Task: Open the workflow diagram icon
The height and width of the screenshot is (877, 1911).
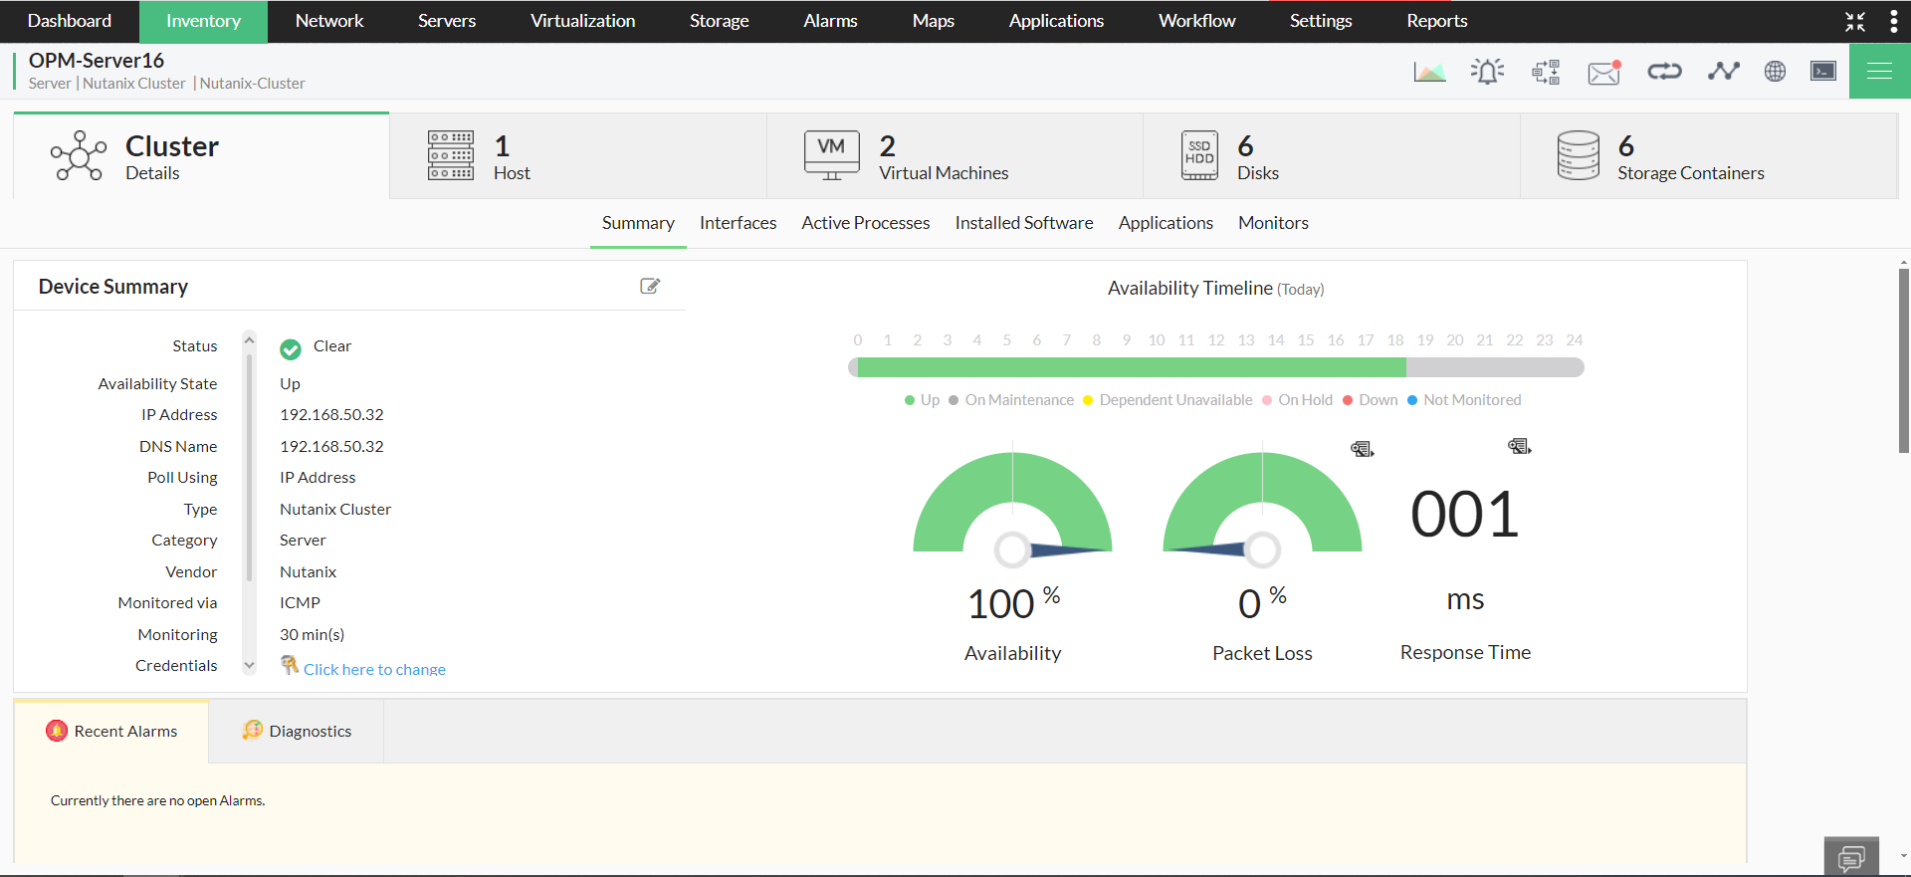Action: click(1546, 72)
